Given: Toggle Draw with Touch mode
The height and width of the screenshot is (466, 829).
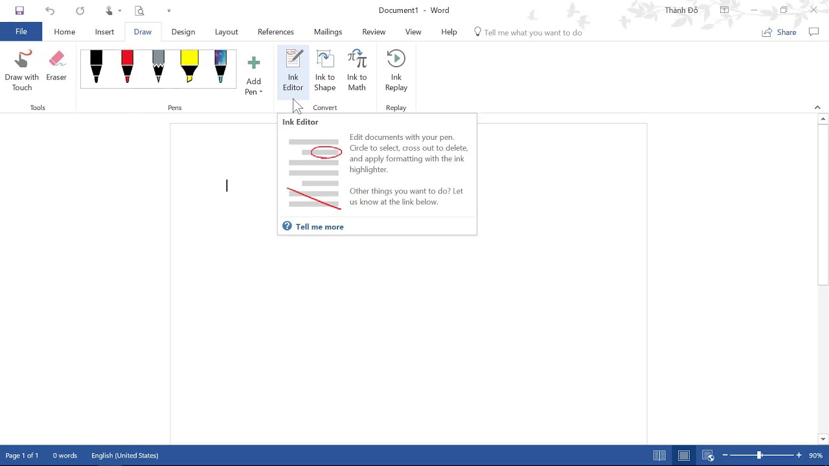Looking at the screenshot, I should [22, 71].
